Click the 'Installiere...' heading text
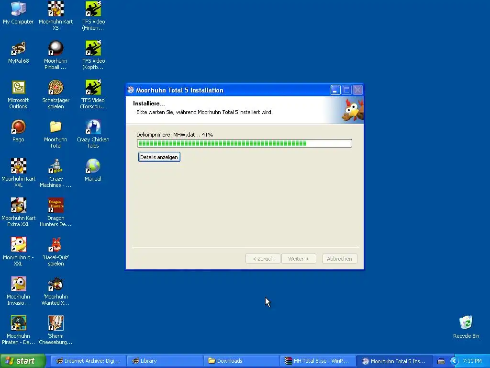 pos(149,103)
